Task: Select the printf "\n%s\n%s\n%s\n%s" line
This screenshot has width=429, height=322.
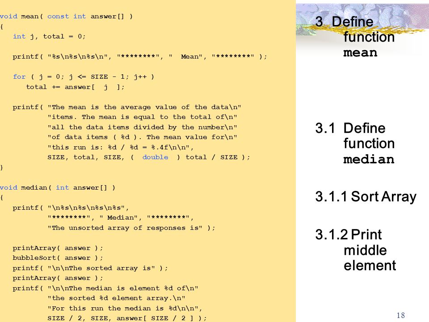Action: click(x=71, y=208)
